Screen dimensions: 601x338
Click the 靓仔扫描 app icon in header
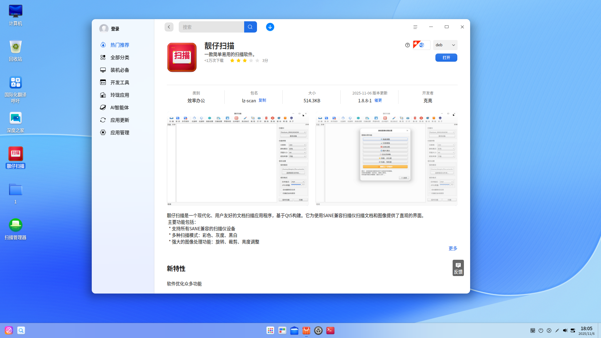[x=182, y=57]
